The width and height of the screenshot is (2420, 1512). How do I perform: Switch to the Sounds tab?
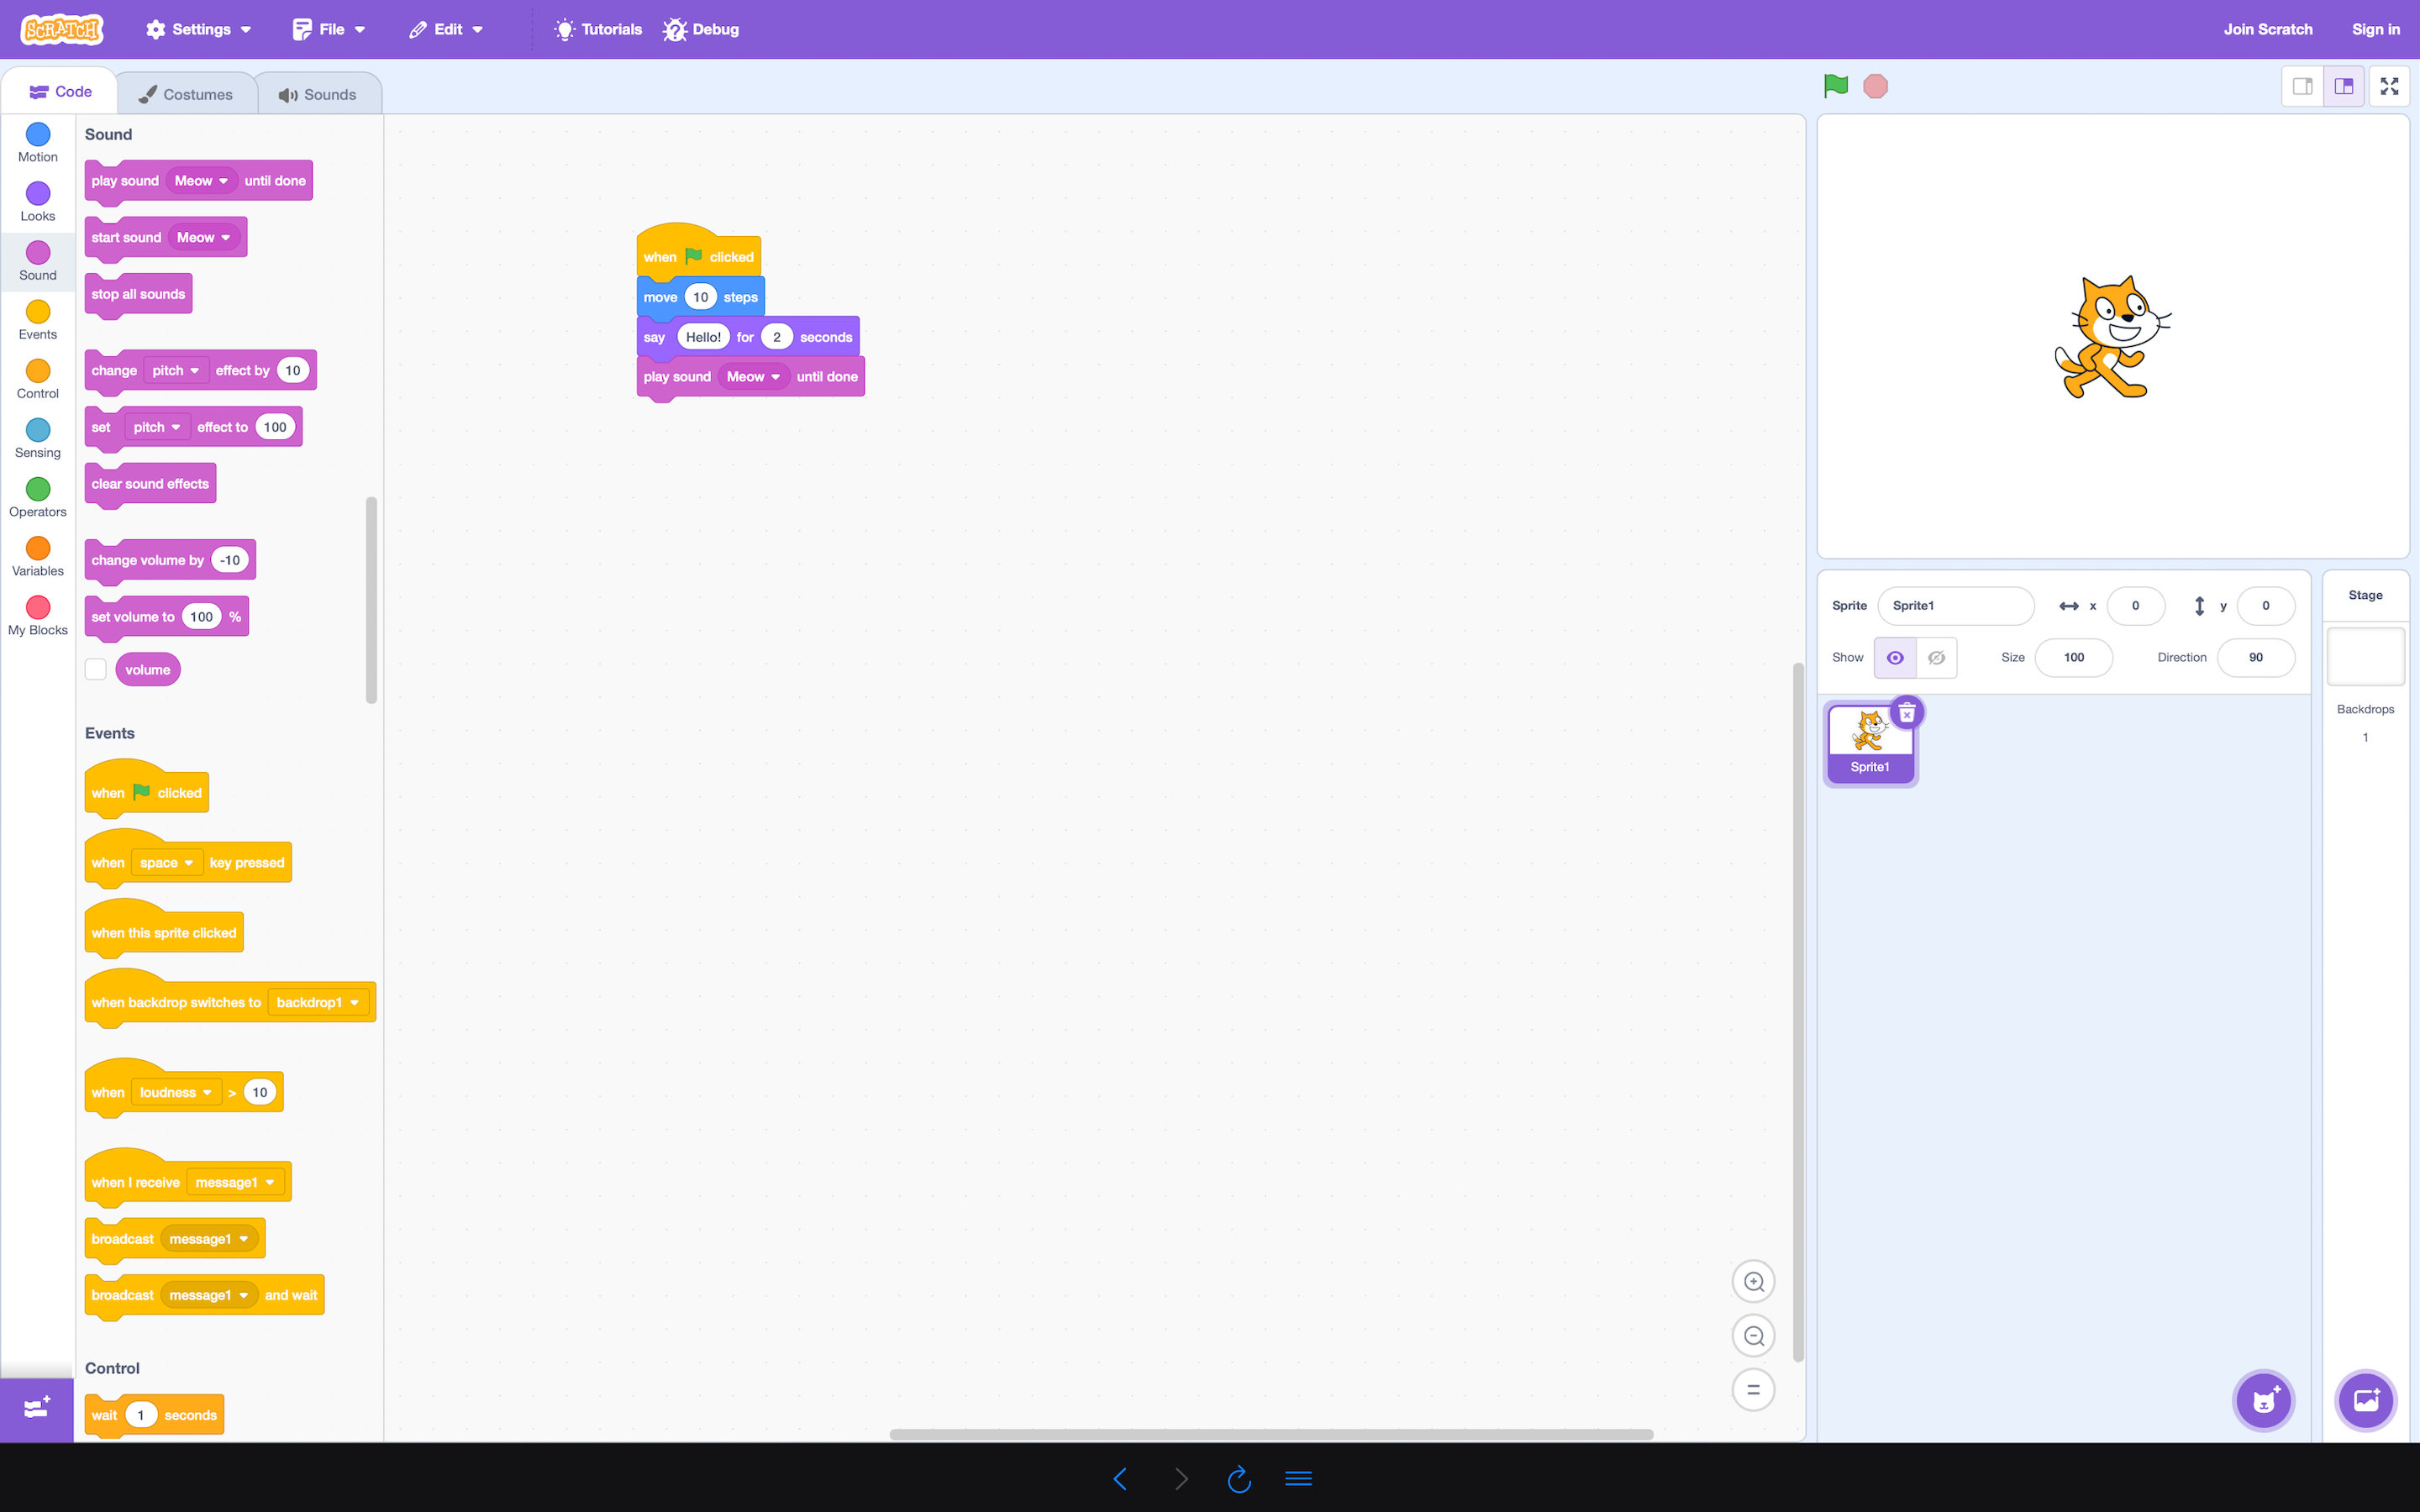tap(318, 94)
